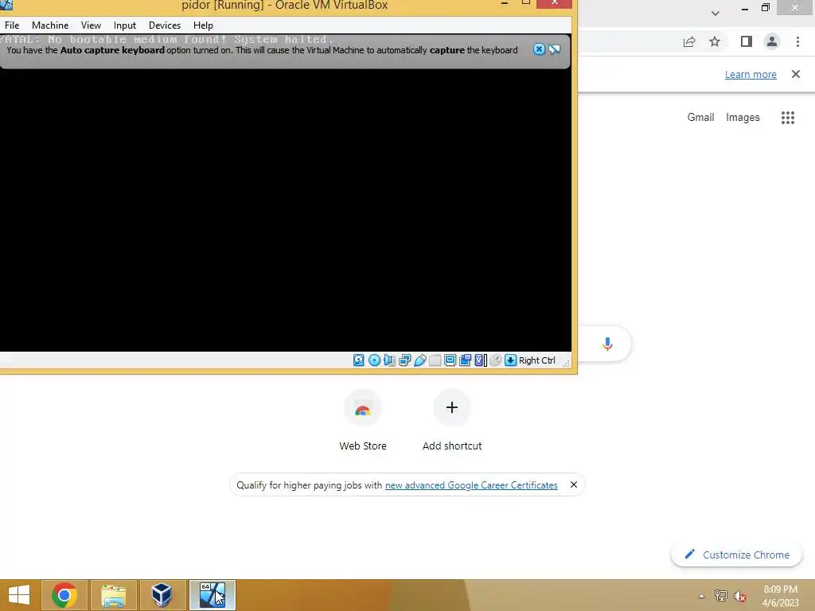Image resolution: width=815 pixels, height=611 pixels.
Task: Open File Explorer from the taskbar
Action: [x=113, y=595]
